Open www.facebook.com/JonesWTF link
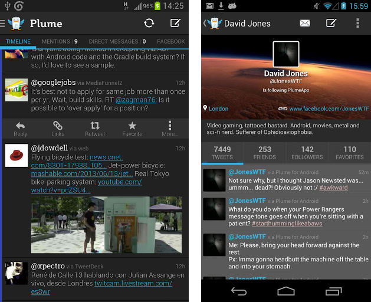The image size is (371, 302). [329, 109]
